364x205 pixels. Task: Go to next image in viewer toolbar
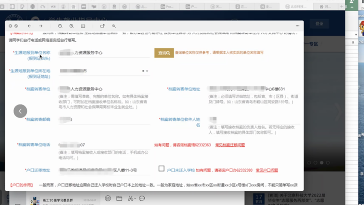tap(41, 26)
